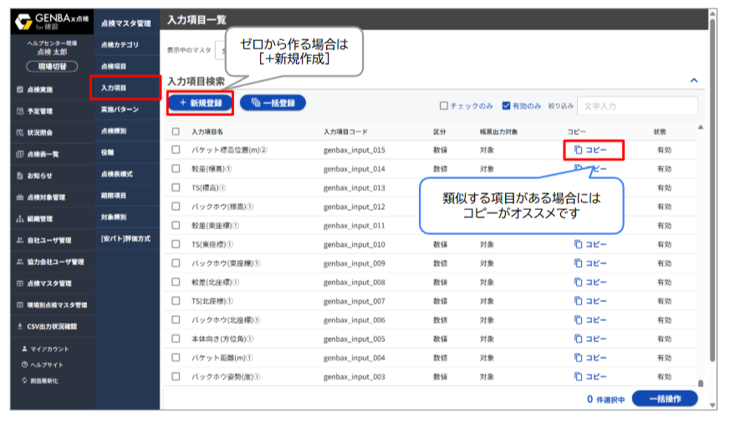The height and width of the screenshot is (429, 735).
Task: Open the 表示中のマスタ dropdown
Action: point(220,49)
